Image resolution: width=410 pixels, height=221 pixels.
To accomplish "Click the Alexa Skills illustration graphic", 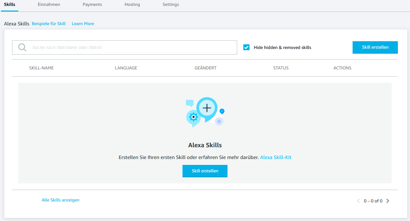I will point(205,112).
